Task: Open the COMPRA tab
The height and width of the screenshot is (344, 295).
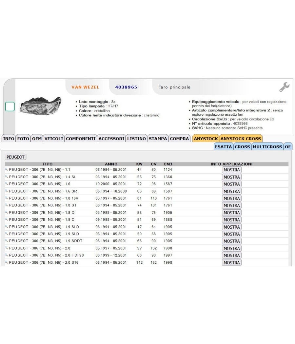Action: pos(179,139)
